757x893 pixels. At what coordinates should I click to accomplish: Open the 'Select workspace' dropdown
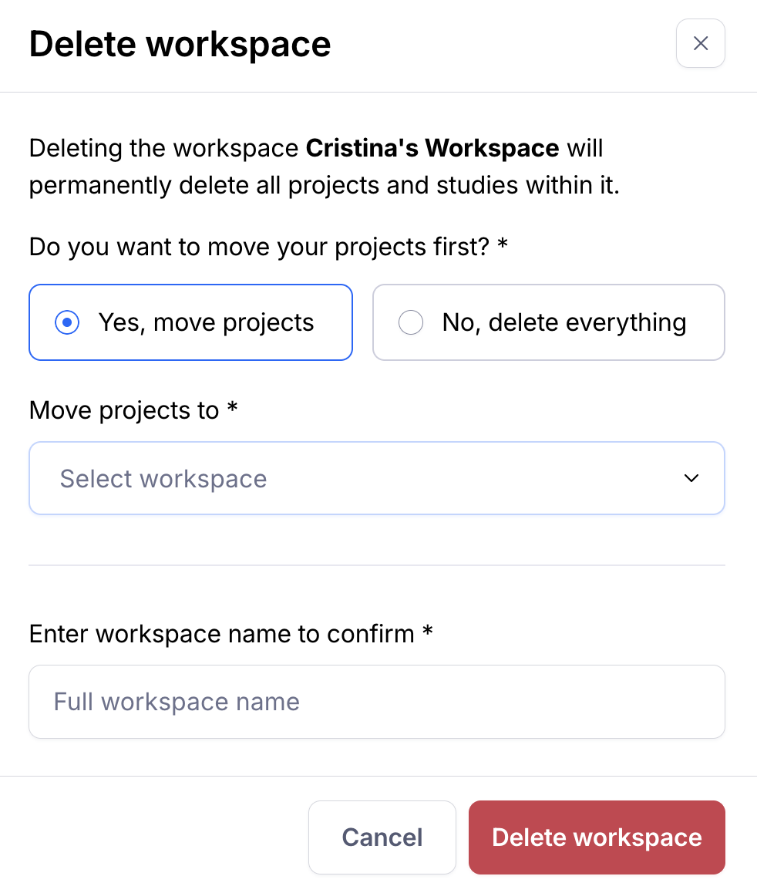pyautogui.click(x=376, y=478)
